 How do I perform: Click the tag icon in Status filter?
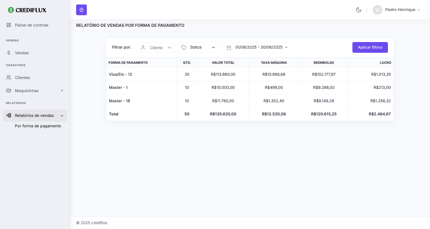point(184,47)
